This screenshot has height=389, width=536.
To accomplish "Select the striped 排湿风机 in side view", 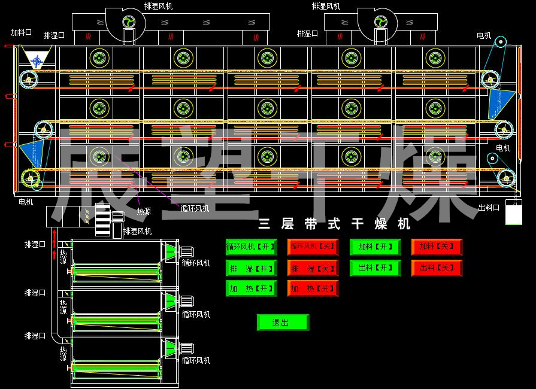I will pyautogui.click(x=102, y=220).
